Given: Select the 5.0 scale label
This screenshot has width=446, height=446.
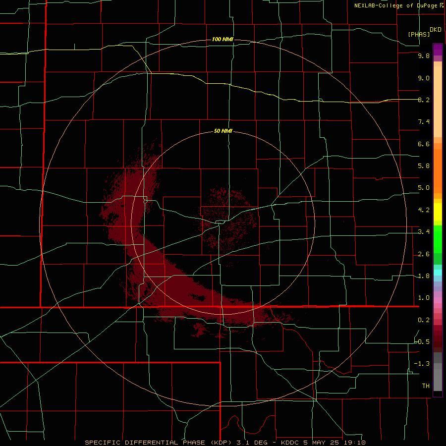Looking at the screenshot, I should pyautogui.click(x=424, y=188).
